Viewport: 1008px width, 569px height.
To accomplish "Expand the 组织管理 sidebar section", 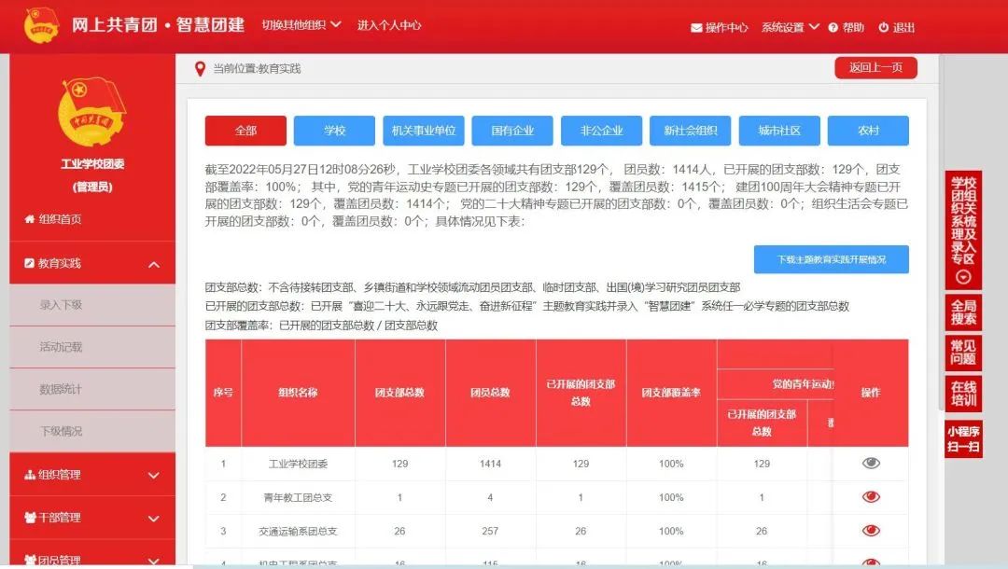I will coord(154,475).
